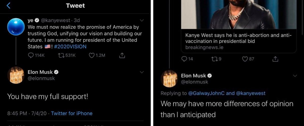Open Elon Musk avatar above "full support" tweet
This screenshot has height=126, width=304.
click(16, 76)
